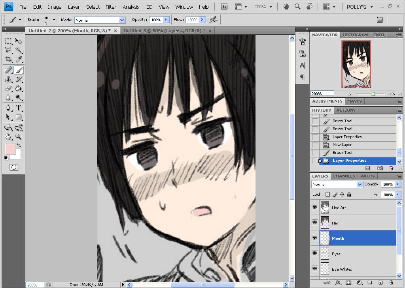Select the Move tool

point(18,41)
